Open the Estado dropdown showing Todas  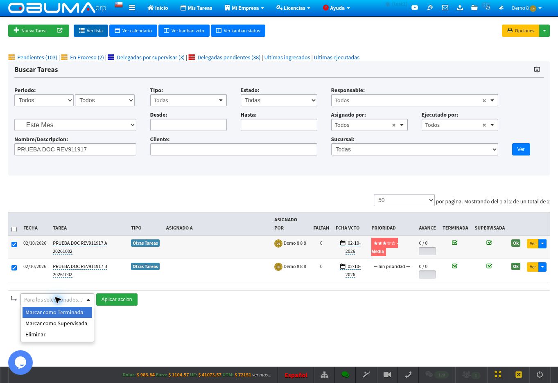[279, 100]
